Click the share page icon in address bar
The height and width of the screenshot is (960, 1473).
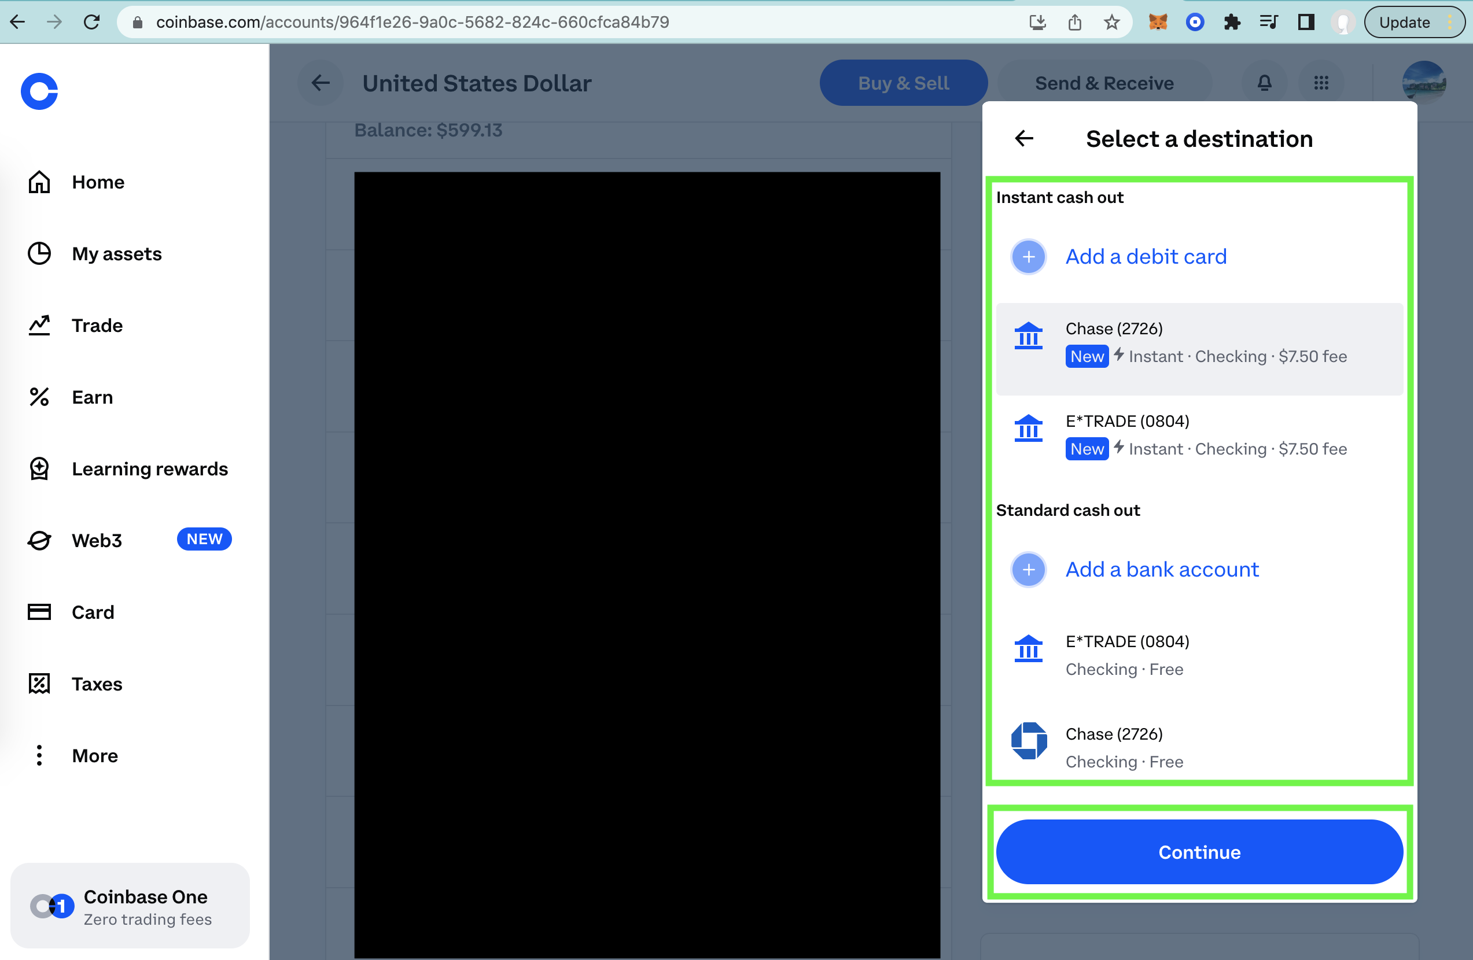click(1075, 23)
